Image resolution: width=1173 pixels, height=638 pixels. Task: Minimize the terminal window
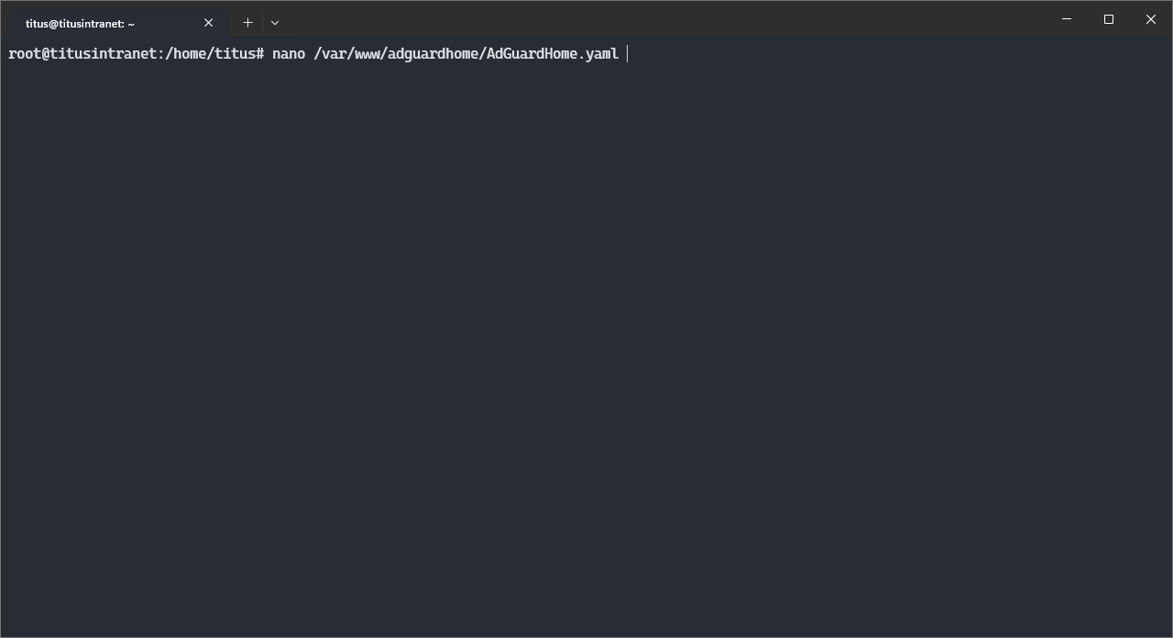click(1067, 19)
